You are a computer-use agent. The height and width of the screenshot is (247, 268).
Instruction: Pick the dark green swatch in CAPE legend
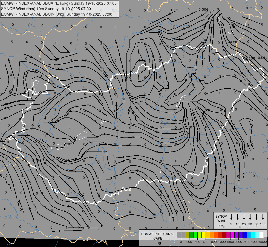(191, 235)
